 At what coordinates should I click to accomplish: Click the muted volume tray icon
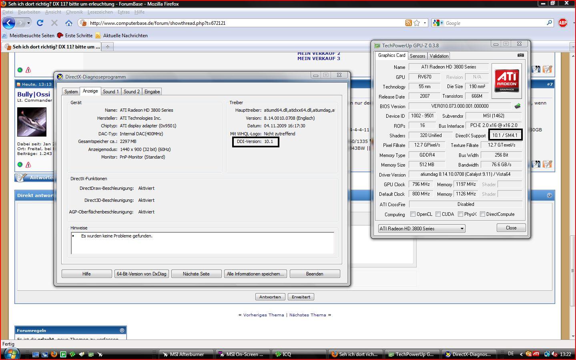click(554, 354)
